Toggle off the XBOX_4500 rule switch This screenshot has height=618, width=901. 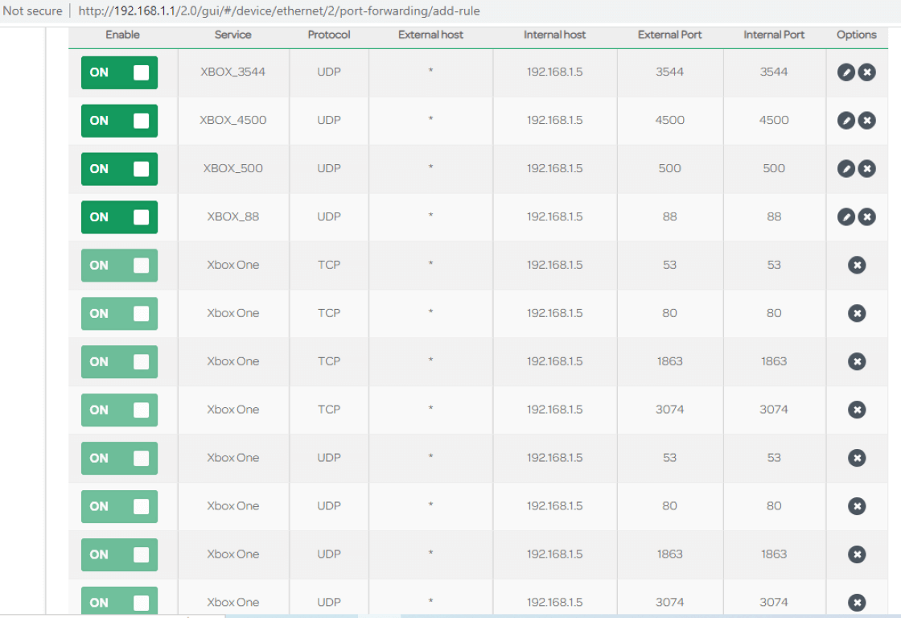[120, 121]
